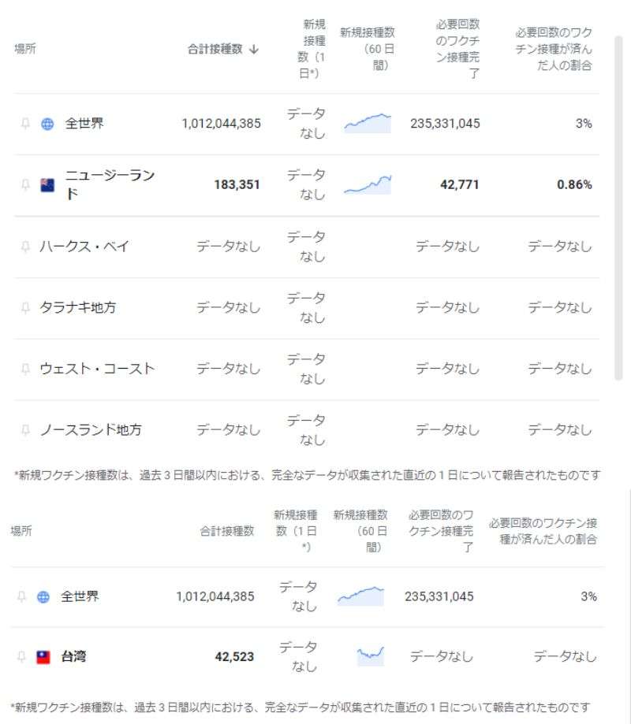The width and height of the screenshot is (631, 724).
Task: Sort by 場所 column header in top table
Action: coord(25,49)
